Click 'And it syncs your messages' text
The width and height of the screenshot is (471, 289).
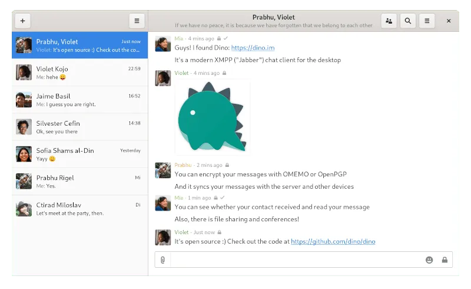tap(264, 186)
